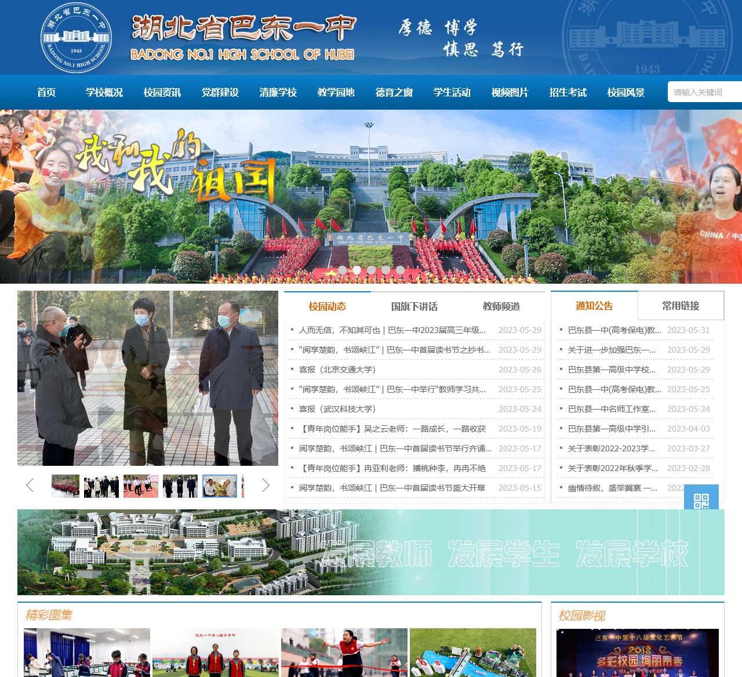This screenshot has width=742, height=677.
Task: Open notice 巴东县第一高级中学引…
Action: tap(612, 429)
